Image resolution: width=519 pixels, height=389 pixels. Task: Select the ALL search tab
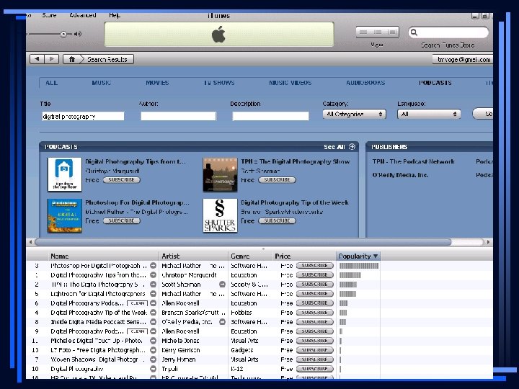[52, 83]
